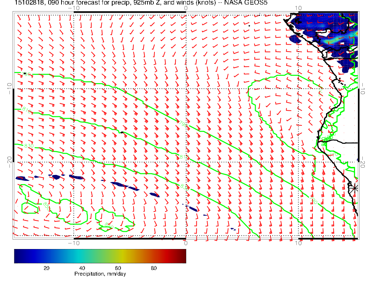Viewport: 369px width, 285px height.
Task: Click the 830 contour label near the left edge
Action: click(x=29, y=146)
